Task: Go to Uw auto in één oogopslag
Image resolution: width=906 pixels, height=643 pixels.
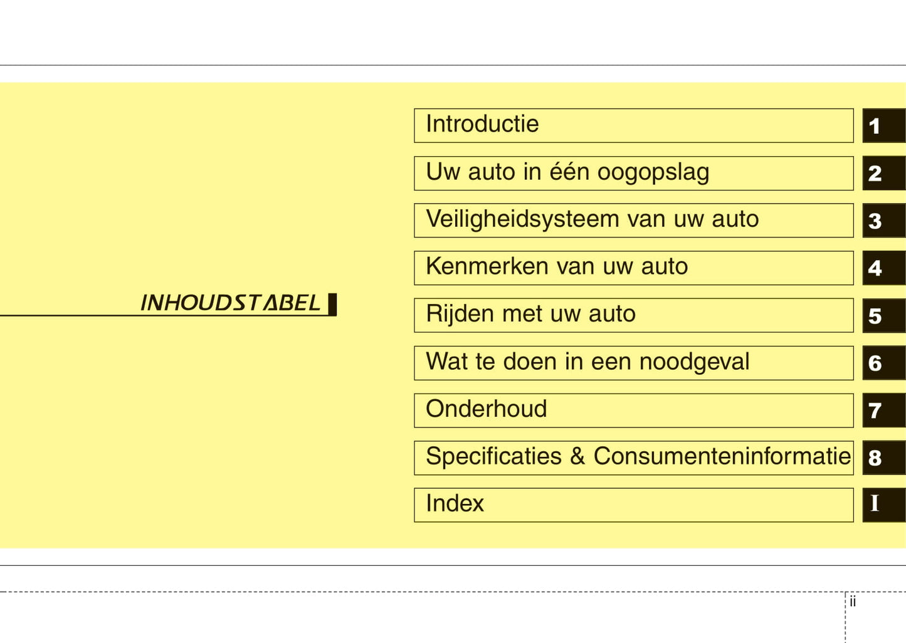Action: point(633,173)
